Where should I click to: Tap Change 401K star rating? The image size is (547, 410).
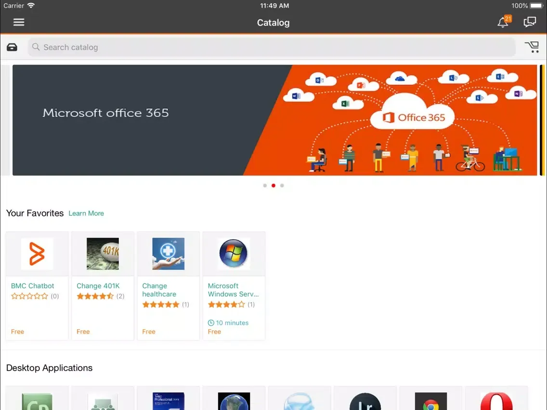coord(95,296)
